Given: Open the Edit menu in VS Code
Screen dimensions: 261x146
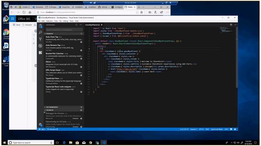Looking at the screenshot, I should click(43, 21).
